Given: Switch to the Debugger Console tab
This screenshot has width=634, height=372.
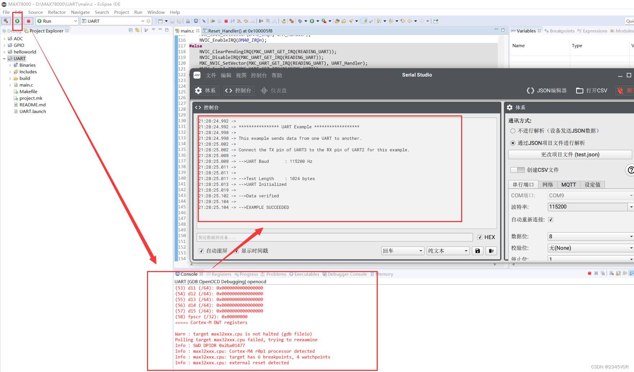Looking at the screenshot, I should tap(345, 274).
